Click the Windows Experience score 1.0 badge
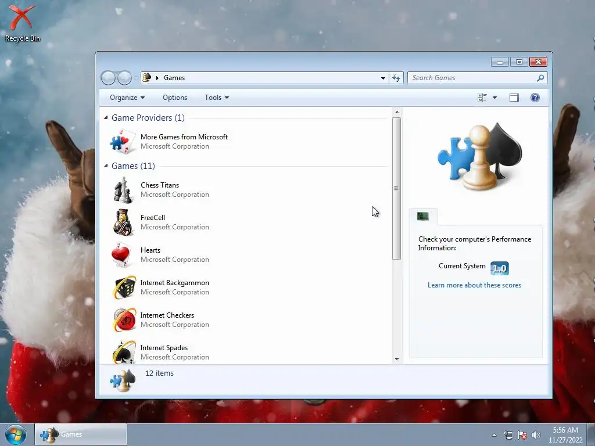 coord(499,268)
